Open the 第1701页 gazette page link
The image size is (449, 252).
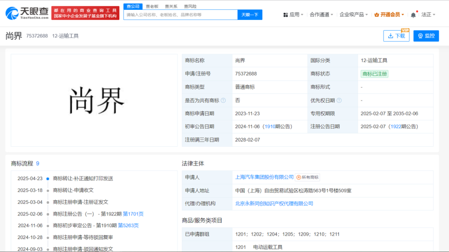(x=133, y=214)
